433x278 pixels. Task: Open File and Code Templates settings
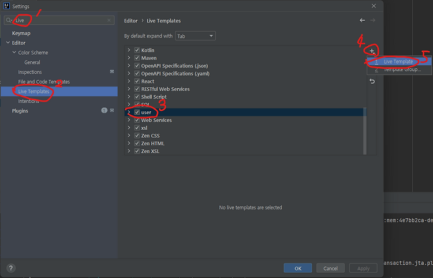click(44, 82)
